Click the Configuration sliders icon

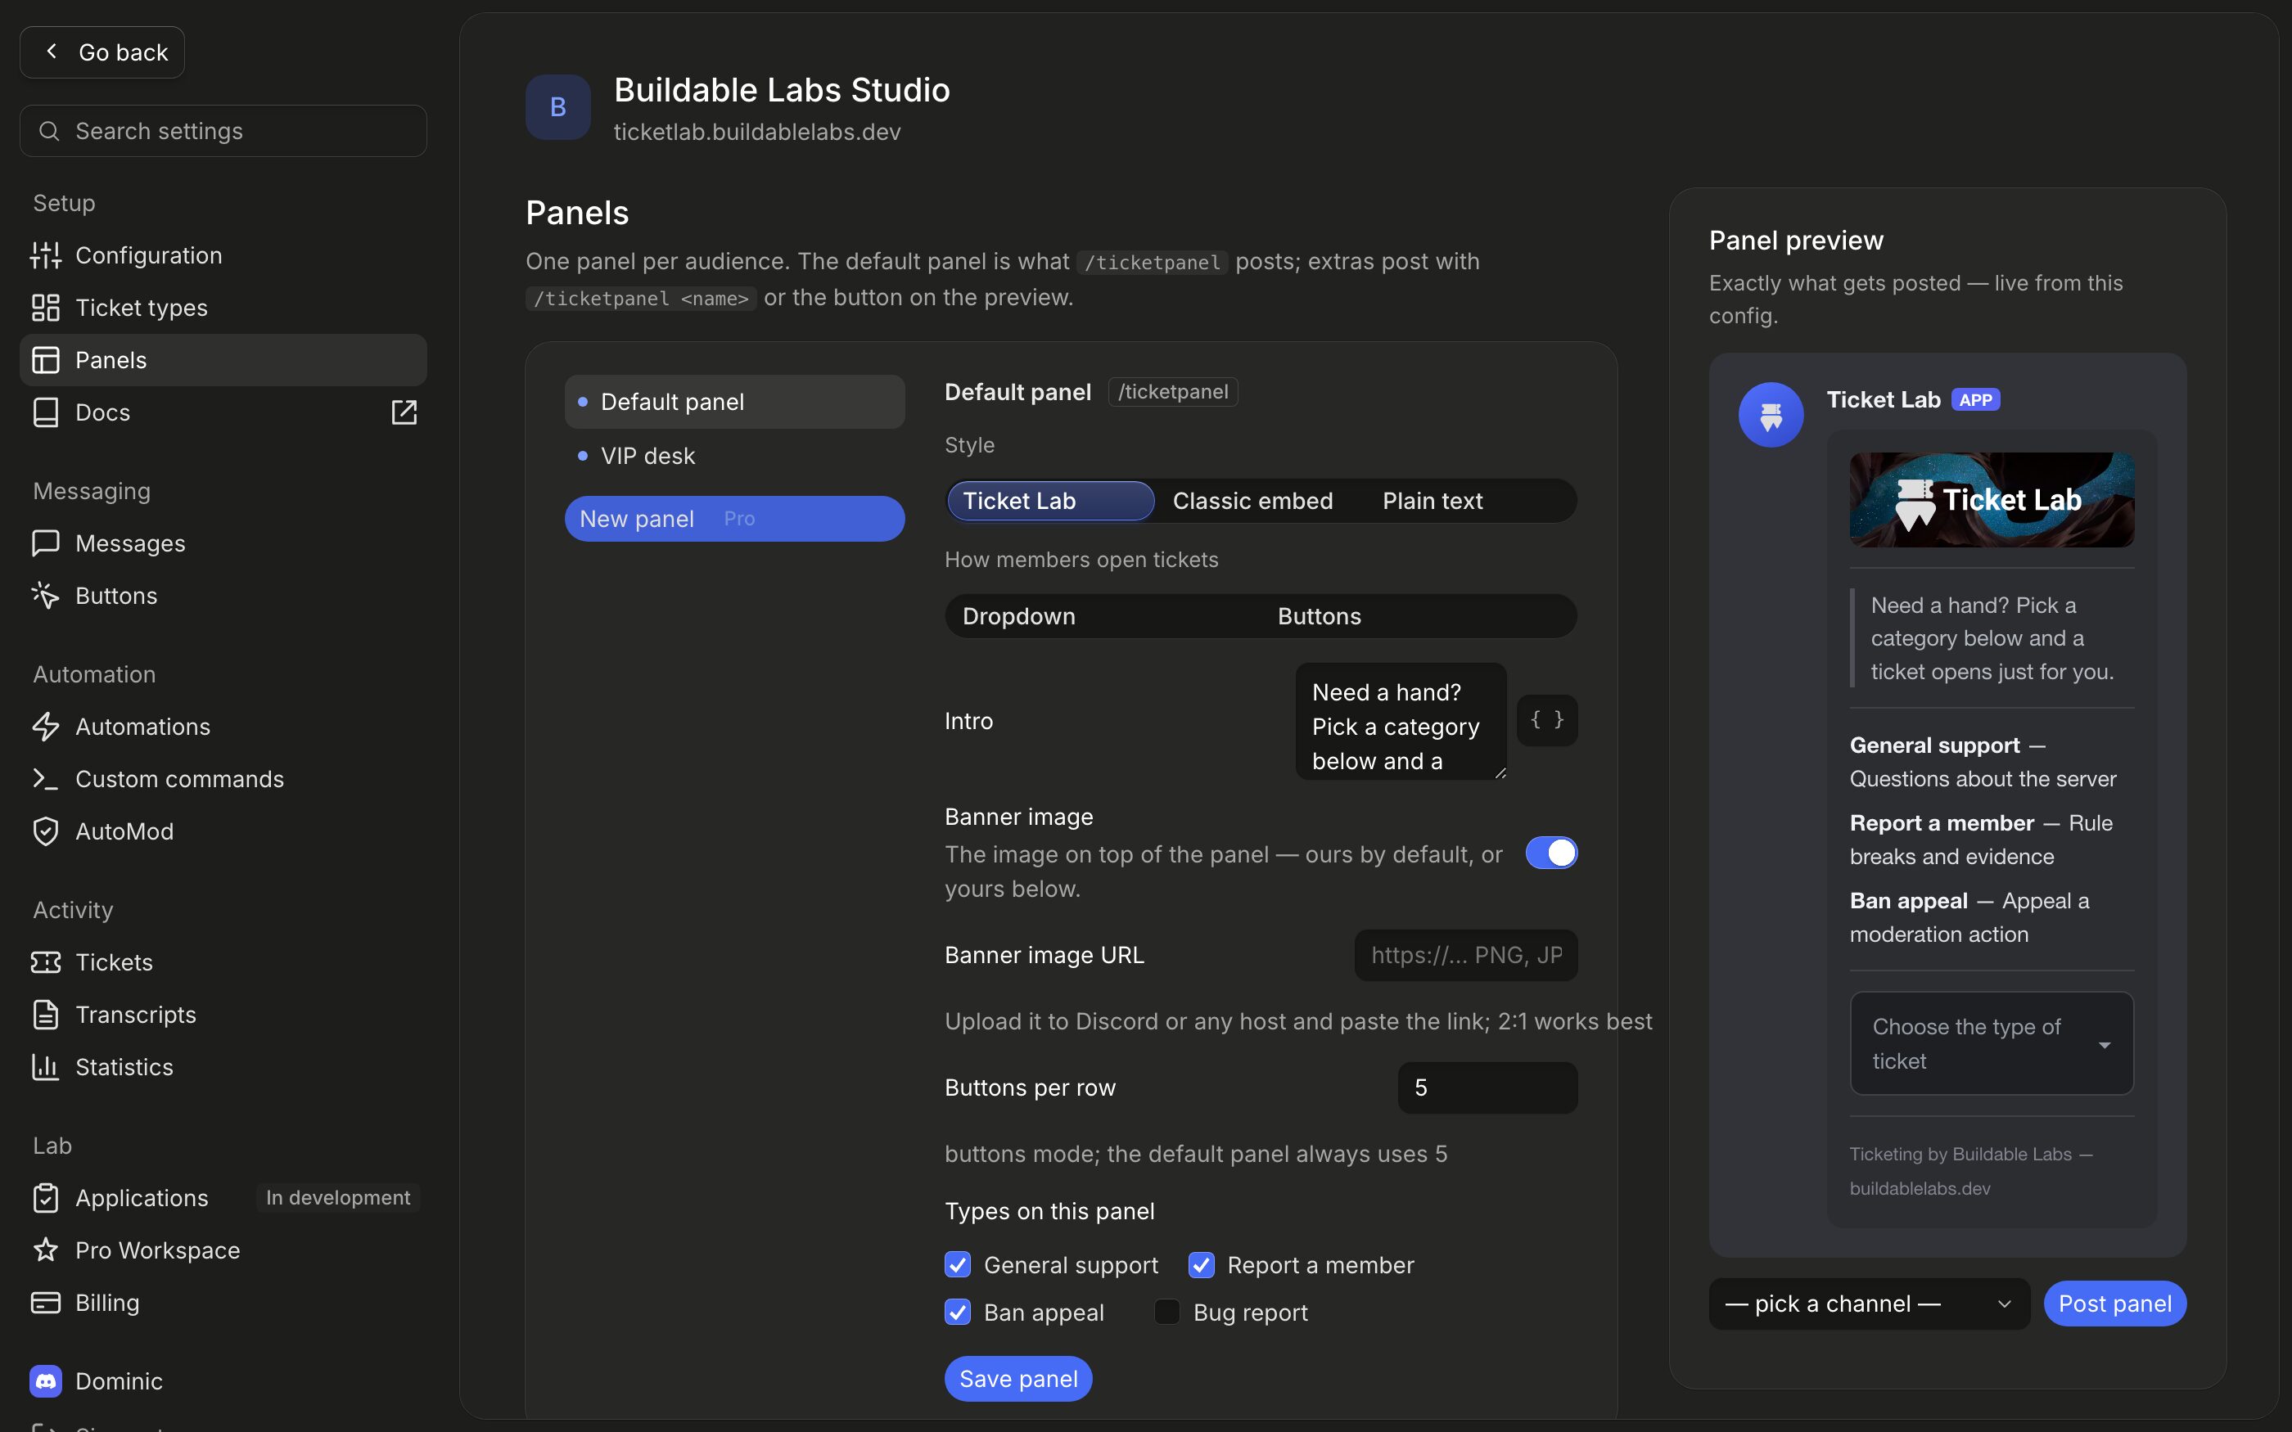point(46,255)
